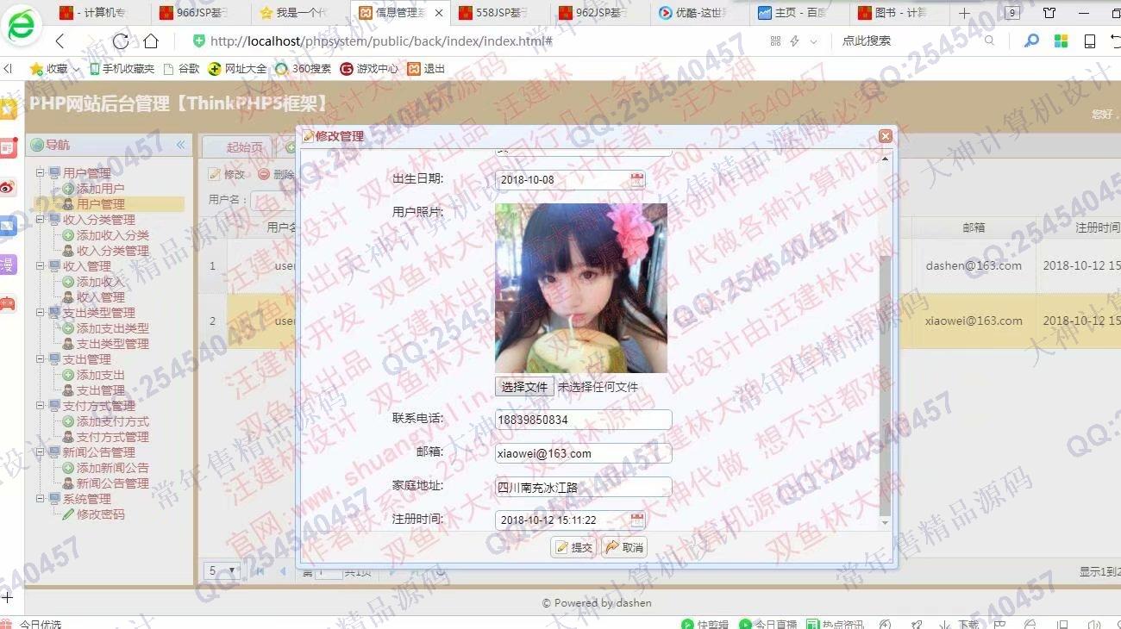Open 网址大全 bookmark

pyautogui.click(x=237, y=69)
